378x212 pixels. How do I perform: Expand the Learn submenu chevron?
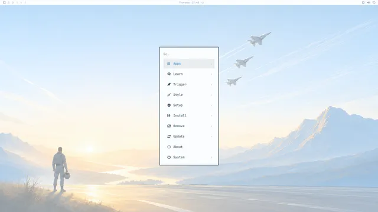point(211,74)
